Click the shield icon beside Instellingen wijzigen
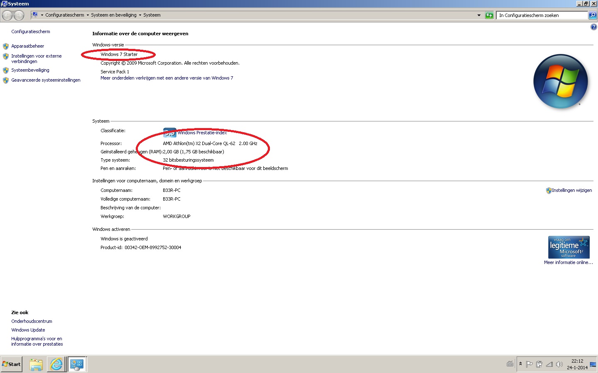 click(x=549, y=191)
